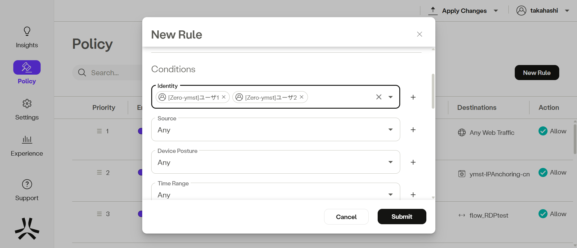Remove [Zero-ymst]ユーザ2 chip from Identity
577x248 pixels.
(302, 97)
